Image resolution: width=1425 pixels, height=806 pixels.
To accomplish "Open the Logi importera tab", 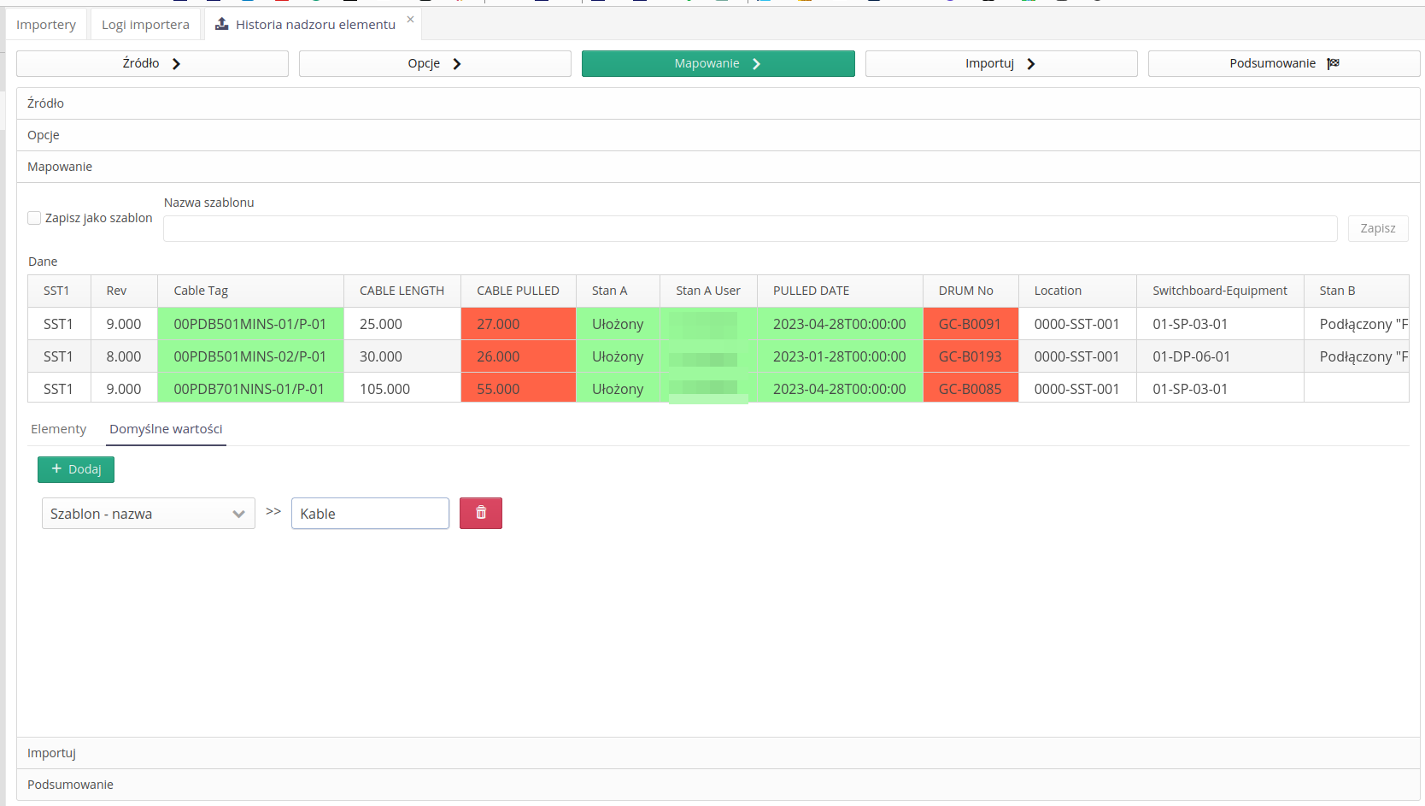I will [145, 24].
